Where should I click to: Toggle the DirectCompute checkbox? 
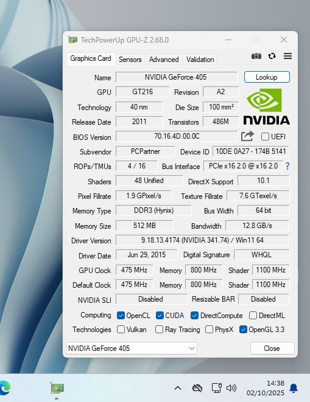click(x=194, y=316)
